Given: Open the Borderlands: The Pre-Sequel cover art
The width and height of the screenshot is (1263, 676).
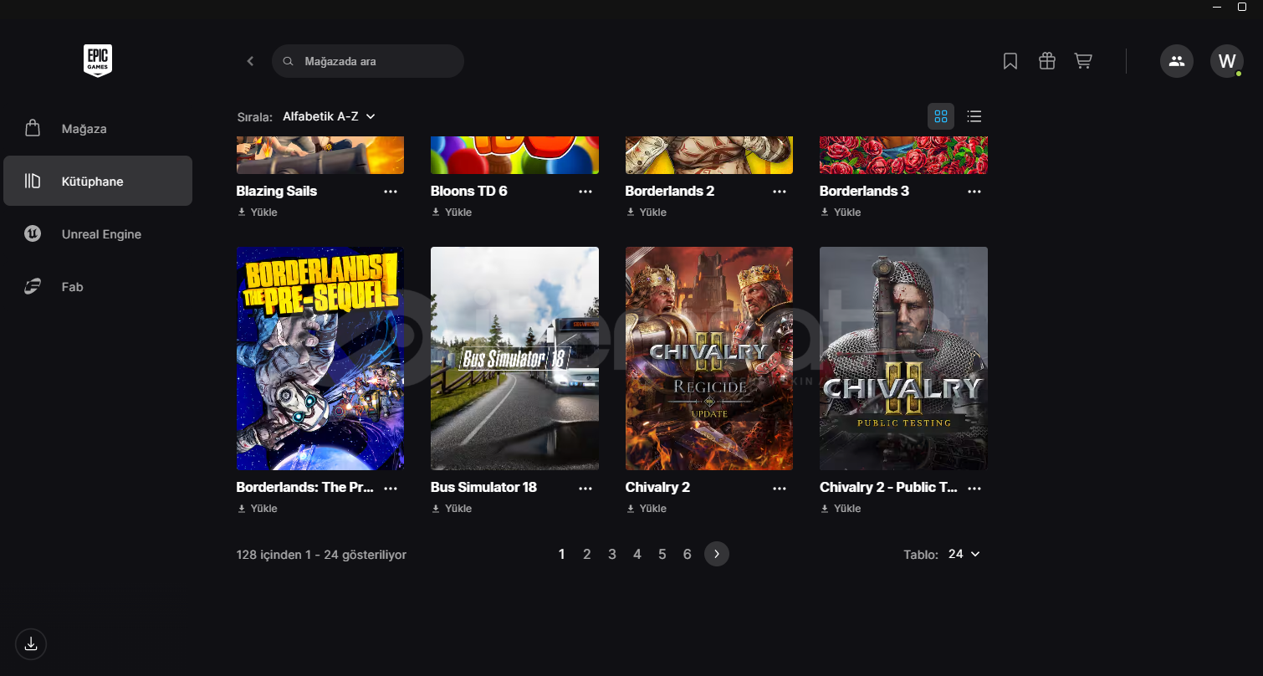Looking at the screenshot, I should pos(320,358).
